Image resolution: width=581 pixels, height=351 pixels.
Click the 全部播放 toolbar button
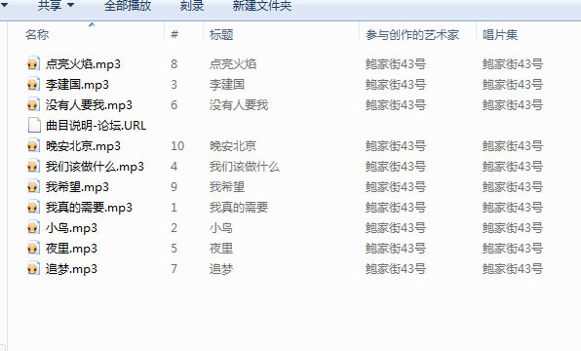click(128, 5)
